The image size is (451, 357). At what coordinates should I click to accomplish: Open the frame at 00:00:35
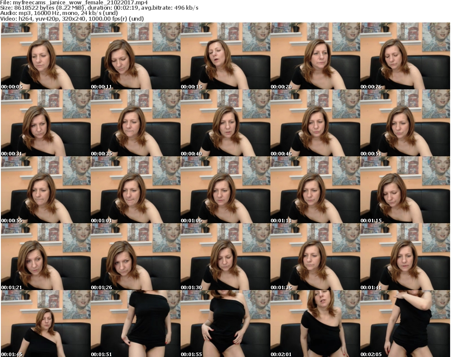(136, 123)
